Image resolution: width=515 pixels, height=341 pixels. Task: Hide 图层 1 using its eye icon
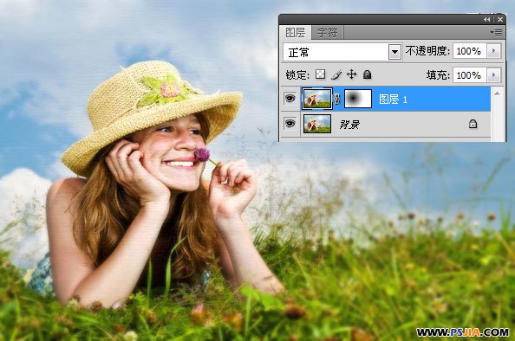290,98
